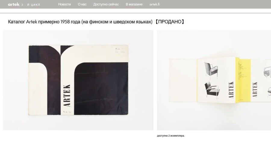Click the small stamp at the cover's bottom edge
Viewport: 271px width, 141px height.
click(x=67, y=112)
